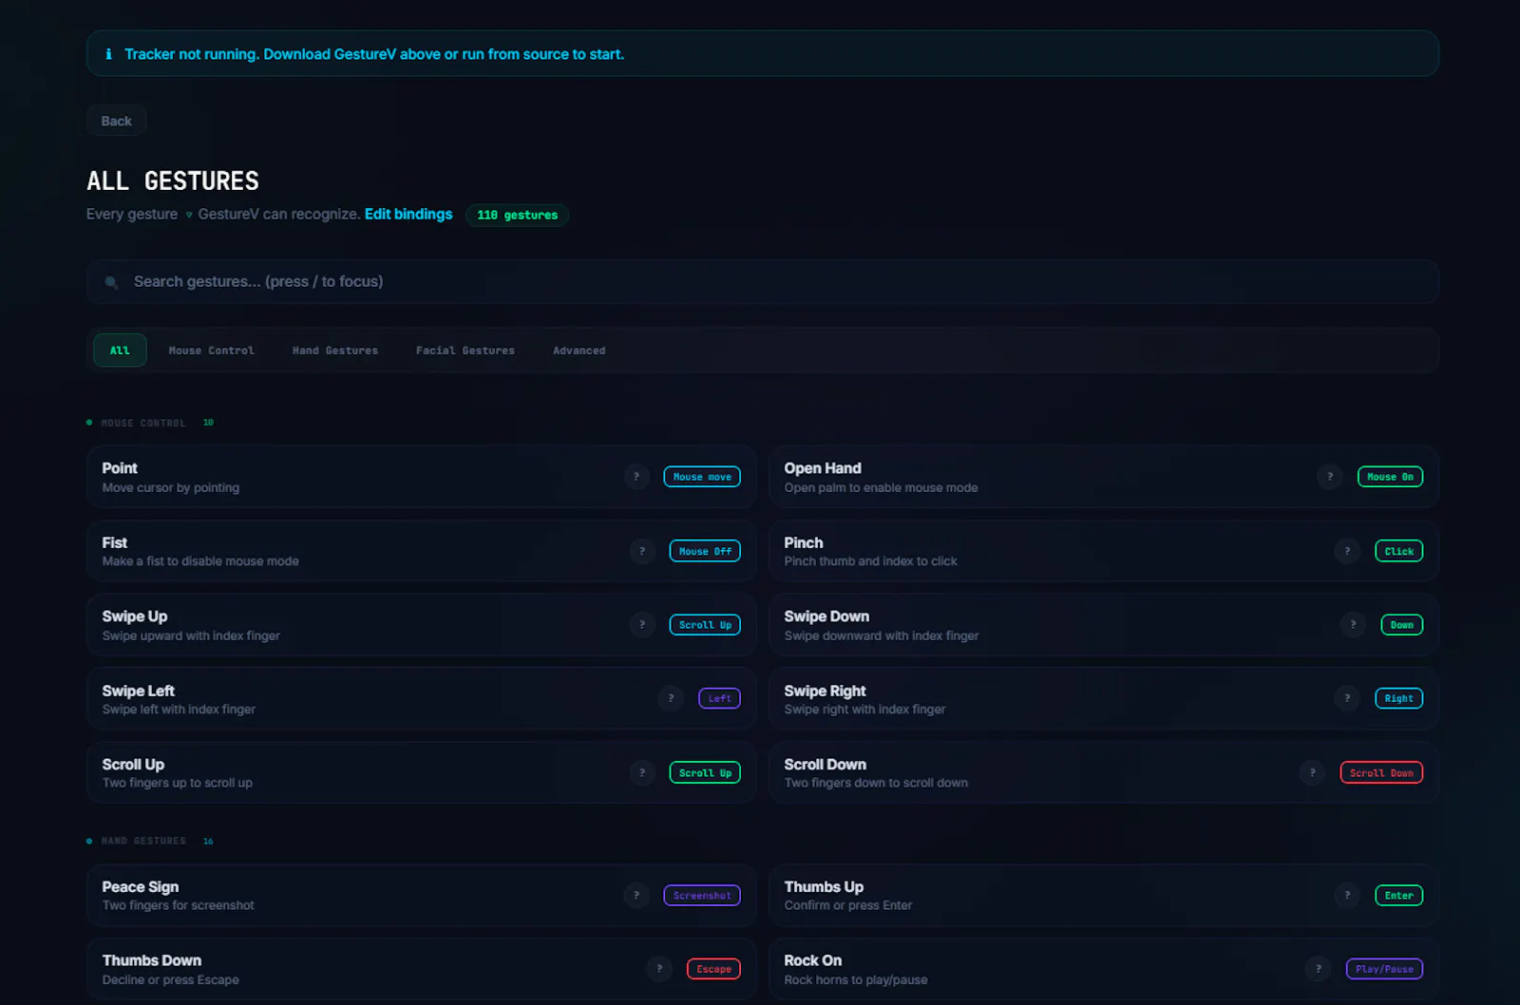Click the help icon for Point gesture
This screenshot has width=1520, height=1005.
pos(636,477)
